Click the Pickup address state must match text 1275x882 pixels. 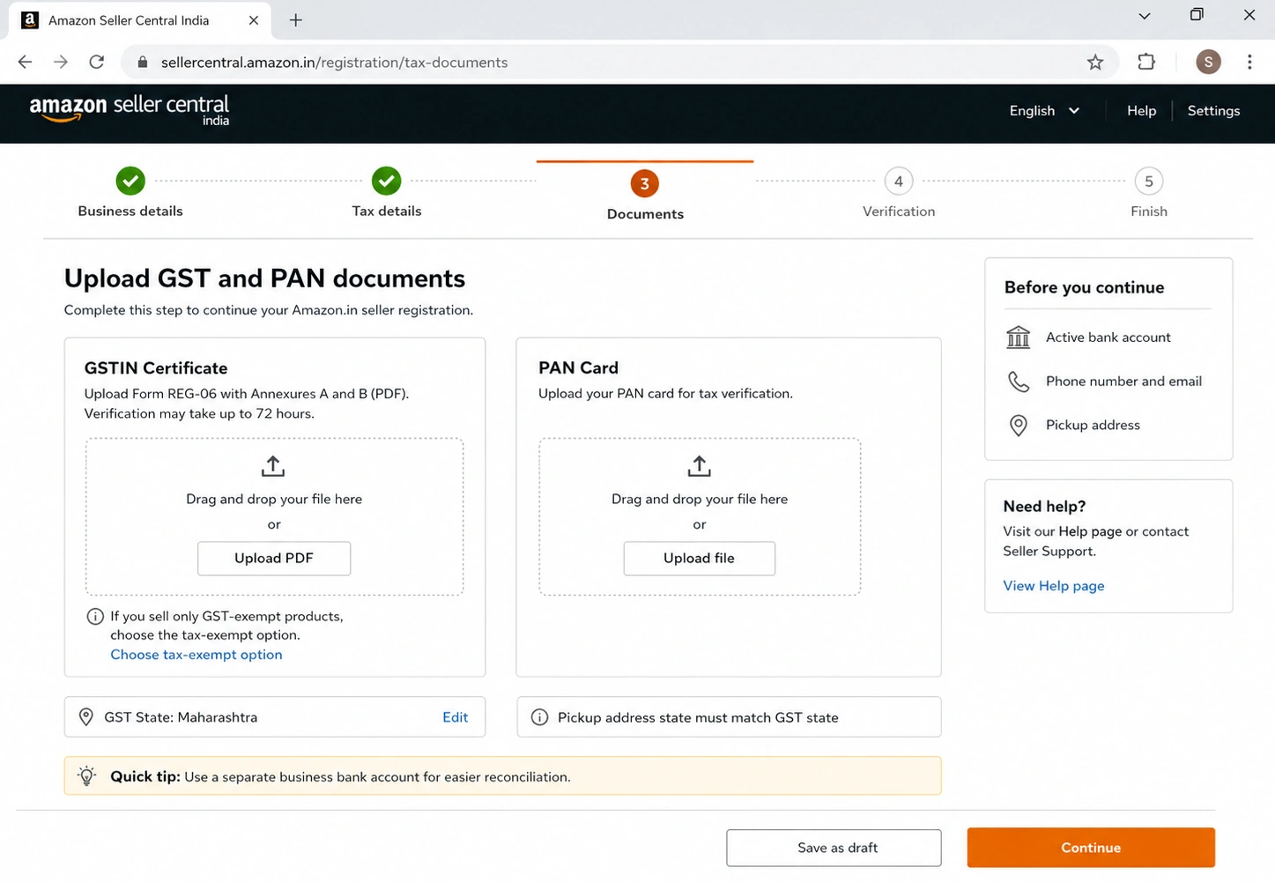[698, 717]
